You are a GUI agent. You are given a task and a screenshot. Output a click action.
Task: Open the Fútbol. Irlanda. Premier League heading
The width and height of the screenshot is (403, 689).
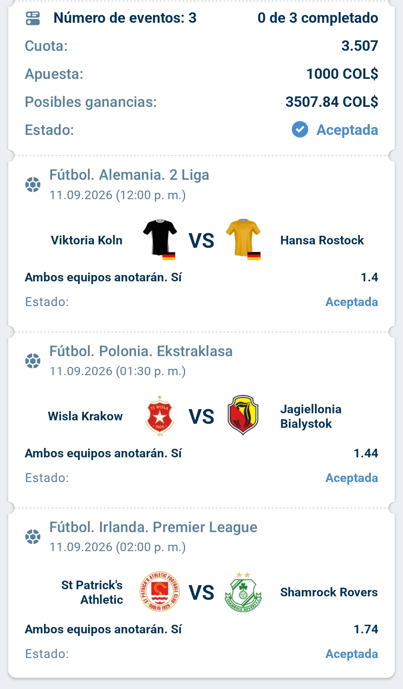pyautogui.click(x=153, y=527)
